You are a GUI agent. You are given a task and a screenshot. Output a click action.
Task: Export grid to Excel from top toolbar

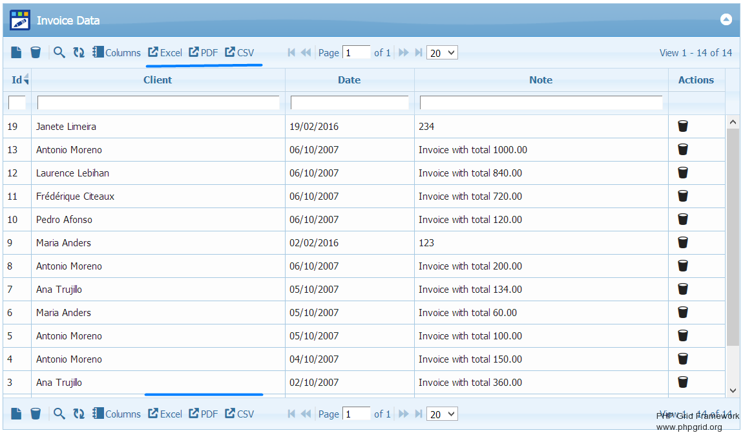coord(165,53)
